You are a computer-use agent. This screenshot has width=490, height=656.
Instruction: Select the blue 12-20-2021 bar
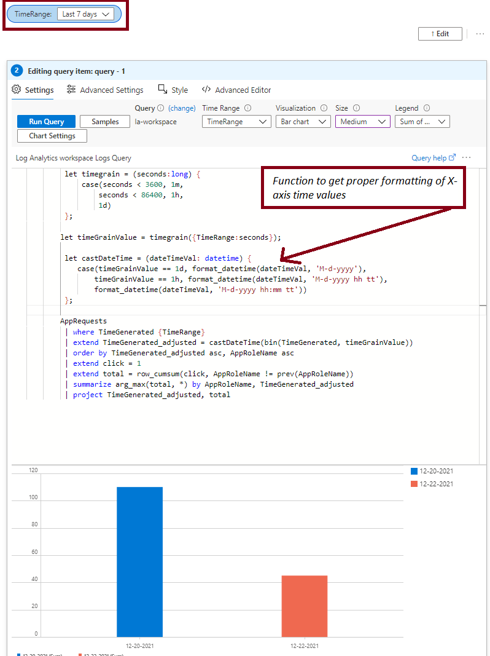139,562
